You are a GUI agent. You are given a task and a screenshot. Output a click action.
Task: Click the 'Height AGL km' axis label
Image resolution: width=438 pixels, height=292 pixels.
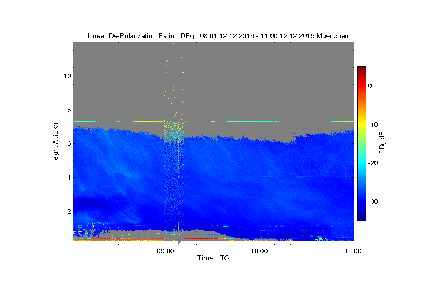(x=55, y=143)
